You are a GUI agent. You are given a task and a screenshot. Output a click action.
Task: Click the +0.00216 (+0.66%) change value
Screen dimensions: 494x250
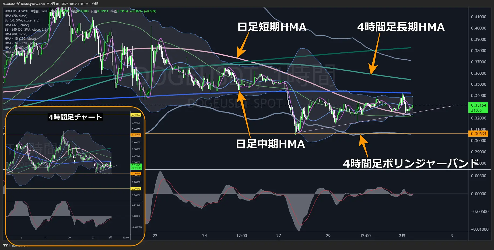pos(143,11)
